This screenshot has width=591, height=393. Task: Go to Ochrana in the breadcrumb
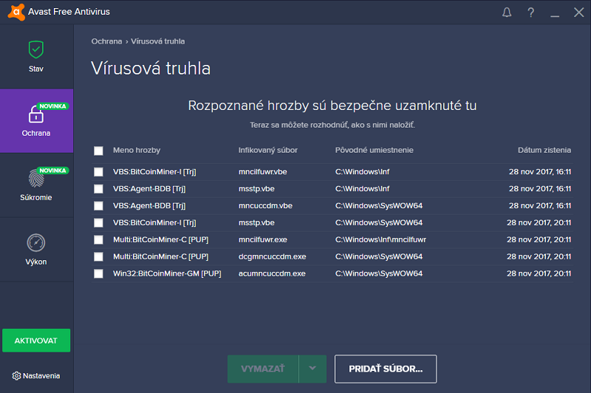click(x=106, y=41)
